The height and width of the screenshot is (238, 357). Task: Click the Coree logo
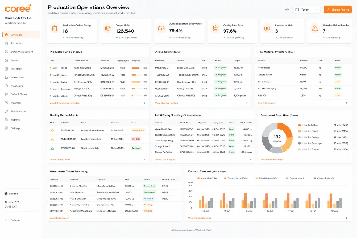pyautogui.click(x=18, y=8)
